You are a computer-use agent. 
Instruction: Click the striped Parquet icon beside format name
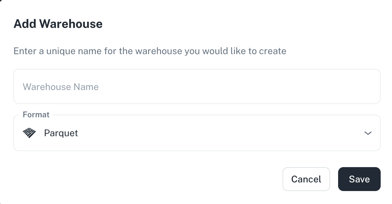pyautogui.click(x=29, y=133)
